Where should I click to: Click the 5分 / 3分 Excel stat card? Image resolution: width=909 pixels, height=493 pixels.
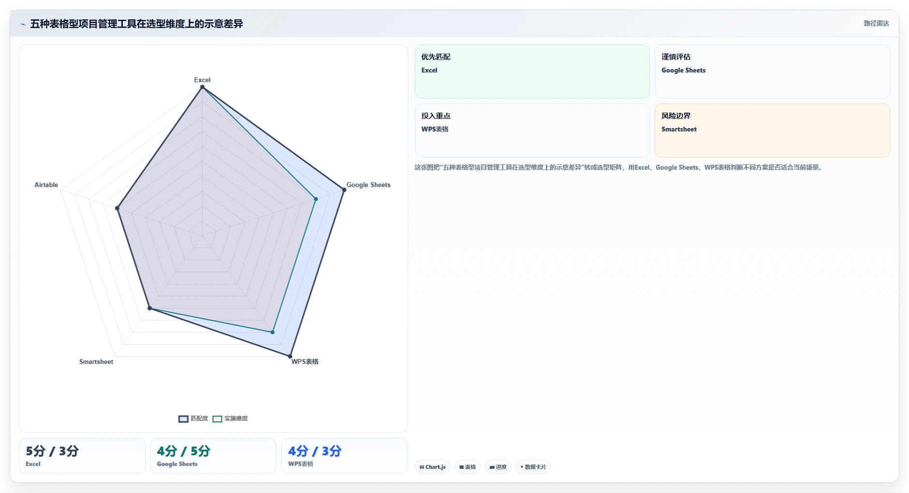point(82,456)
